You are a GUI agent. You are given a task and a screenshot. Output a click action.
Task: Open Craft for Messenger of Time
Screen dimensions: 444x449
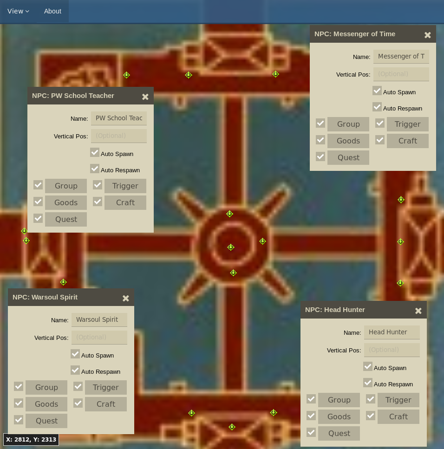pyautogui.click(x=407, y=141)
